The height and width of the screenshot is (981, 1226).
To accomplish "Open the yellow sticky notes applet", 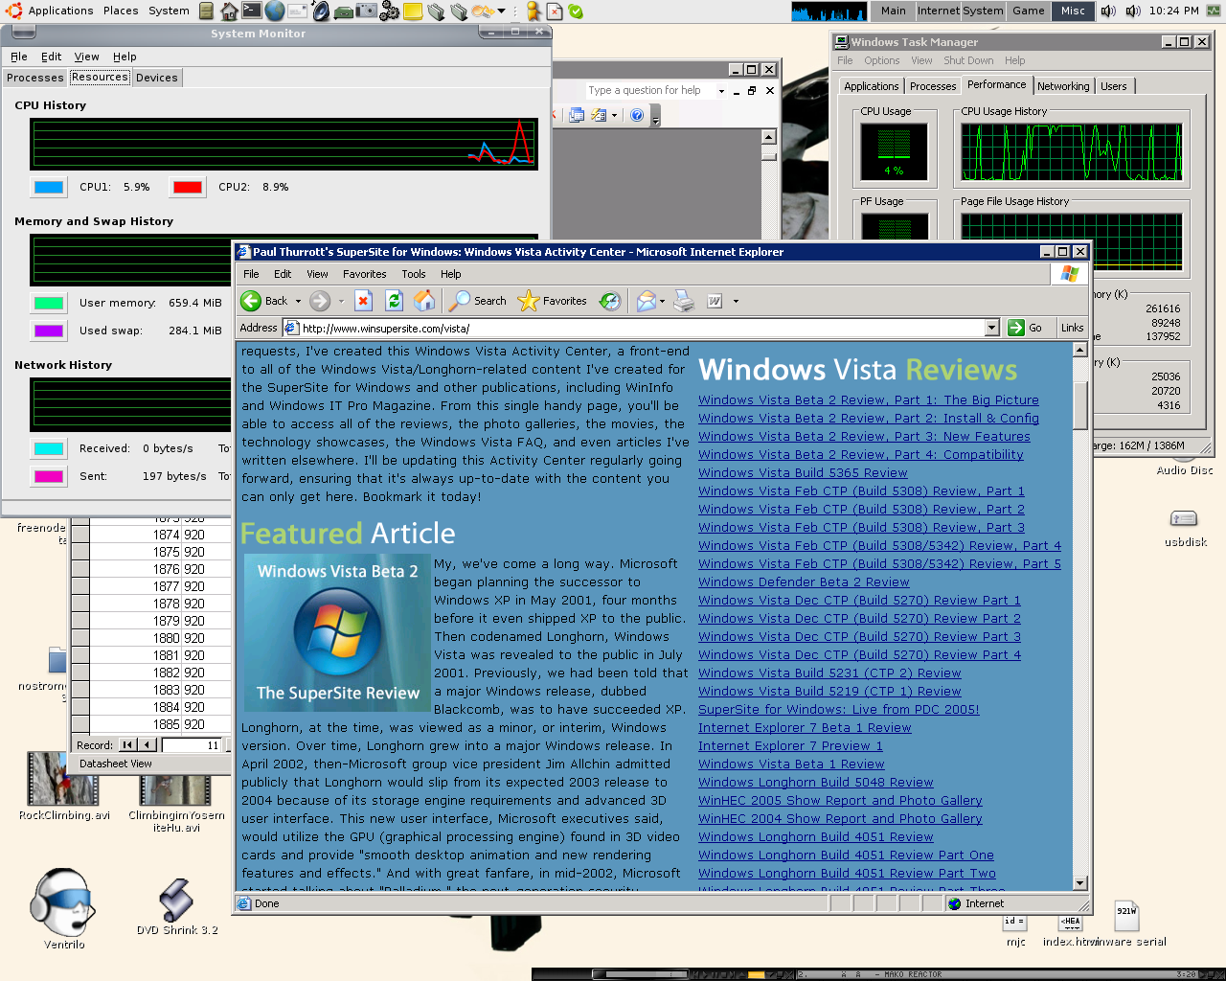I will point(413,11).
